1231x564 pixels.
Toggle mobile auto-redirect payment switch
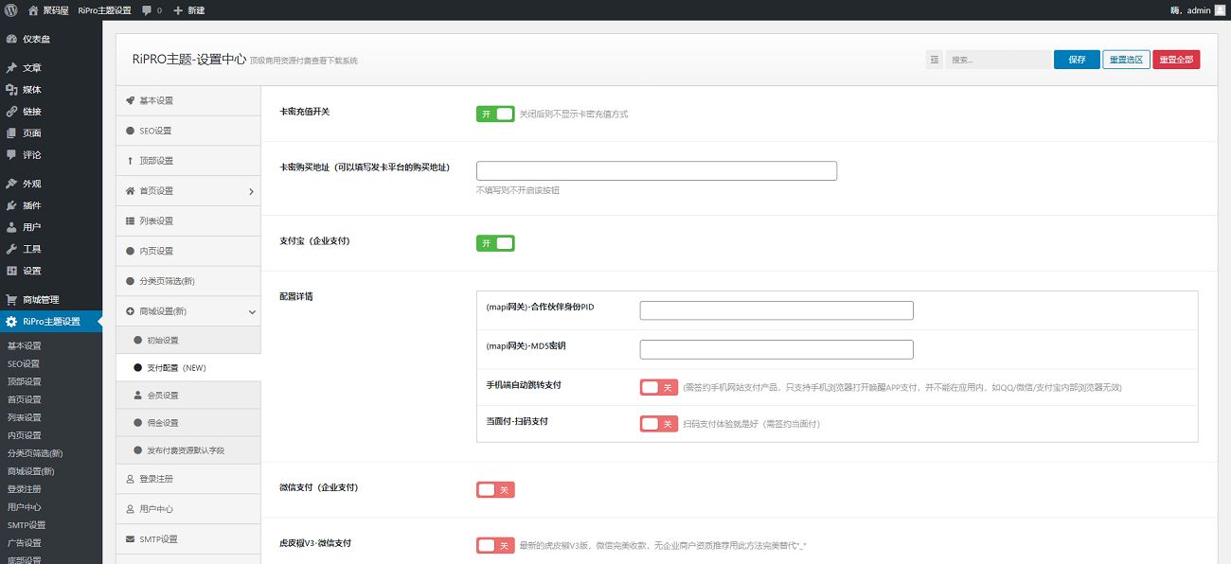(x=659, y=387)
